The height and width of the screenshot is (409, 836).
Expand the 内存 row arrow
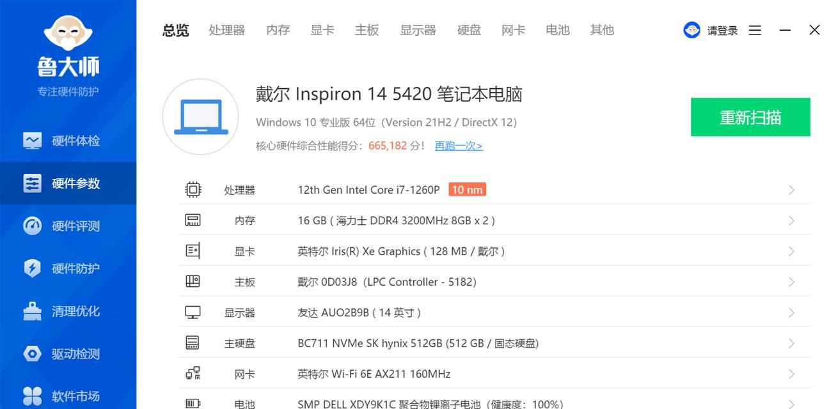pyautogui.click(x=791, y=220)
